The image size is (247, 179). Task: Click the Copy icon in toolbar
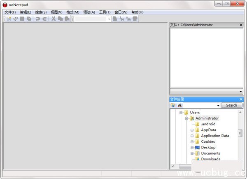pos(60,19)
